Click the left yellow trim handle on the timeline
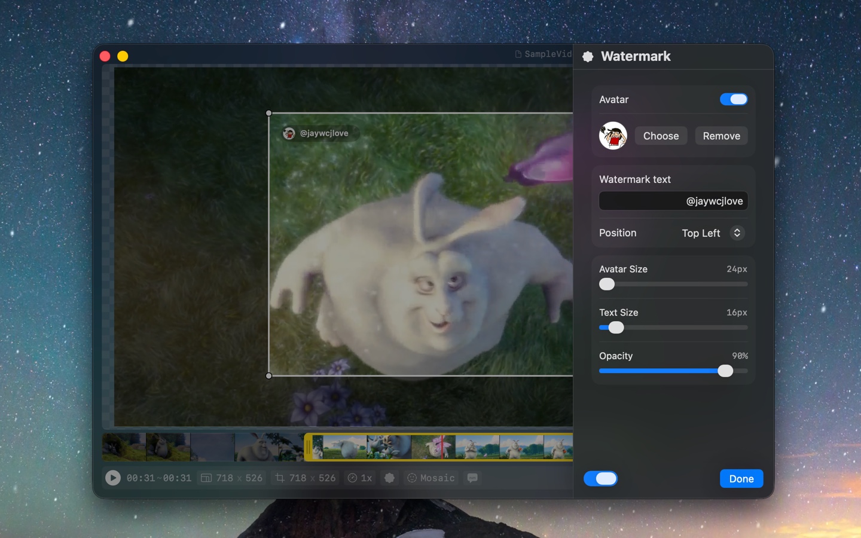The width and height of the screenshot is (861, 538). click(x=308, y=447)
